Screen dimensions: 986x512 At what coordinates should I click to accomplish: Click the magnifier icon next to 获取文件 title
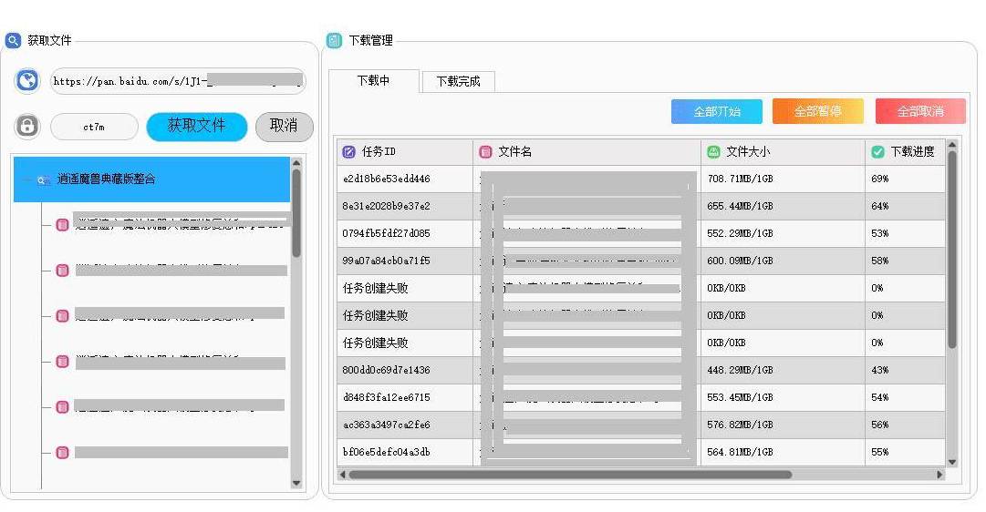click(x=13, y=40)
